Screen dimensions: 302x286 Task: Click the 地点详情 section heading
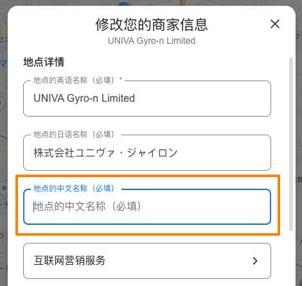[44, 62]
